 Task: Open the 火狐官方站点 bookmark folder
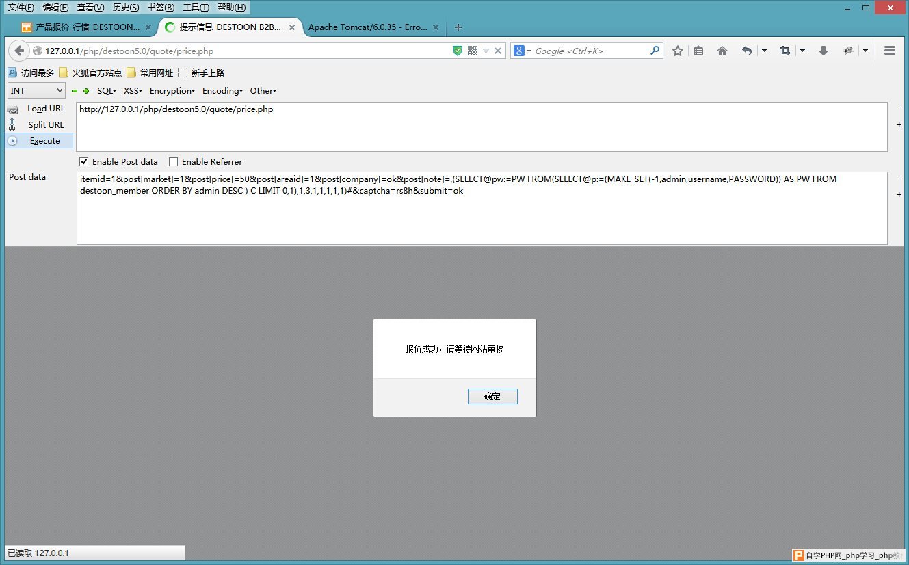click(x=90, y=73)
